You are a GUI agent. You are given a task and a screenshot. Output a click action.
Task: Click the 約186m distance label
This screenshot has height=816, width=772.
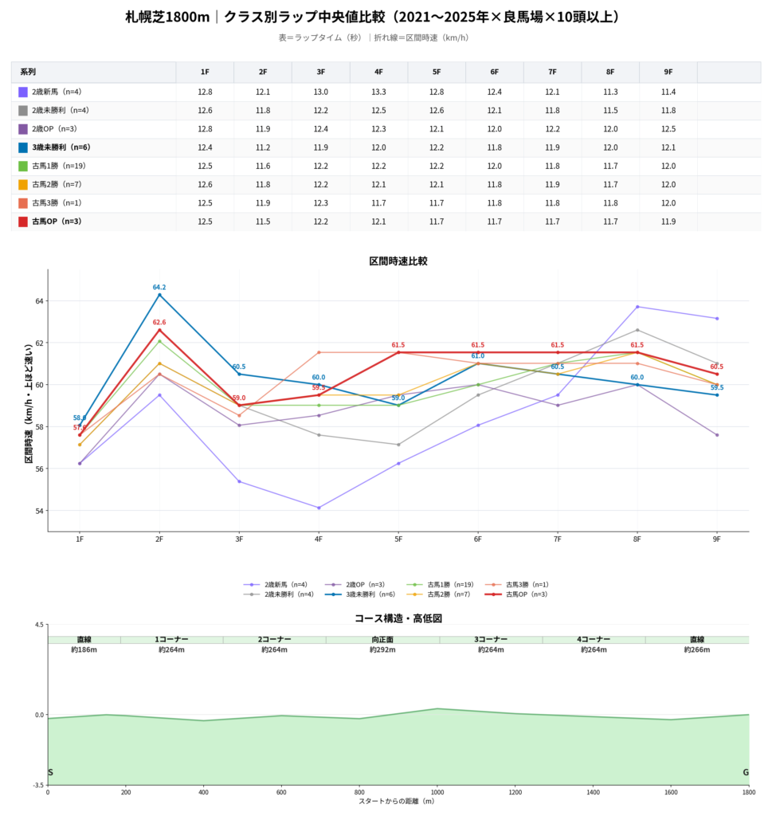[84, 650]
